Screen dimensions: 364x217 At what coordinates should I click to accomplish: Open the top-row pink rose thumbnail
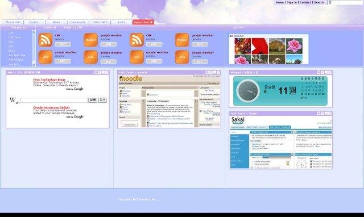(x=295, y=46)
